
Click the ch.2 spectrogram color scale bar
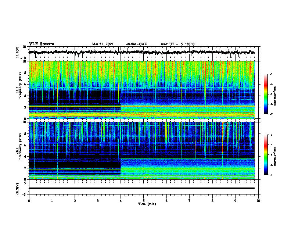[266, 155]
